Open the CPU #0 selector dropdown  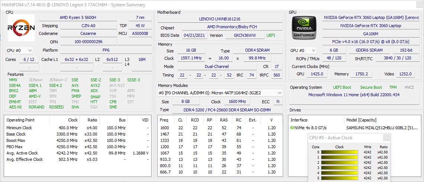coord(19,50)
